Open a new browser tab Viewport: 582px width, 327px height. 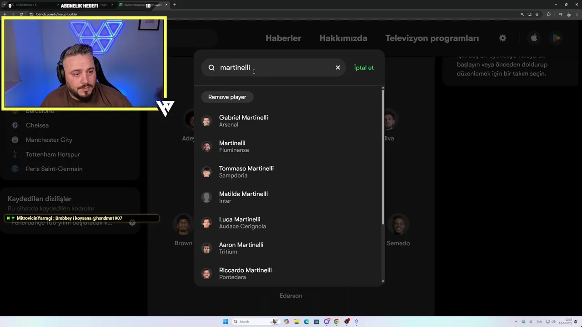click(175, 5)
